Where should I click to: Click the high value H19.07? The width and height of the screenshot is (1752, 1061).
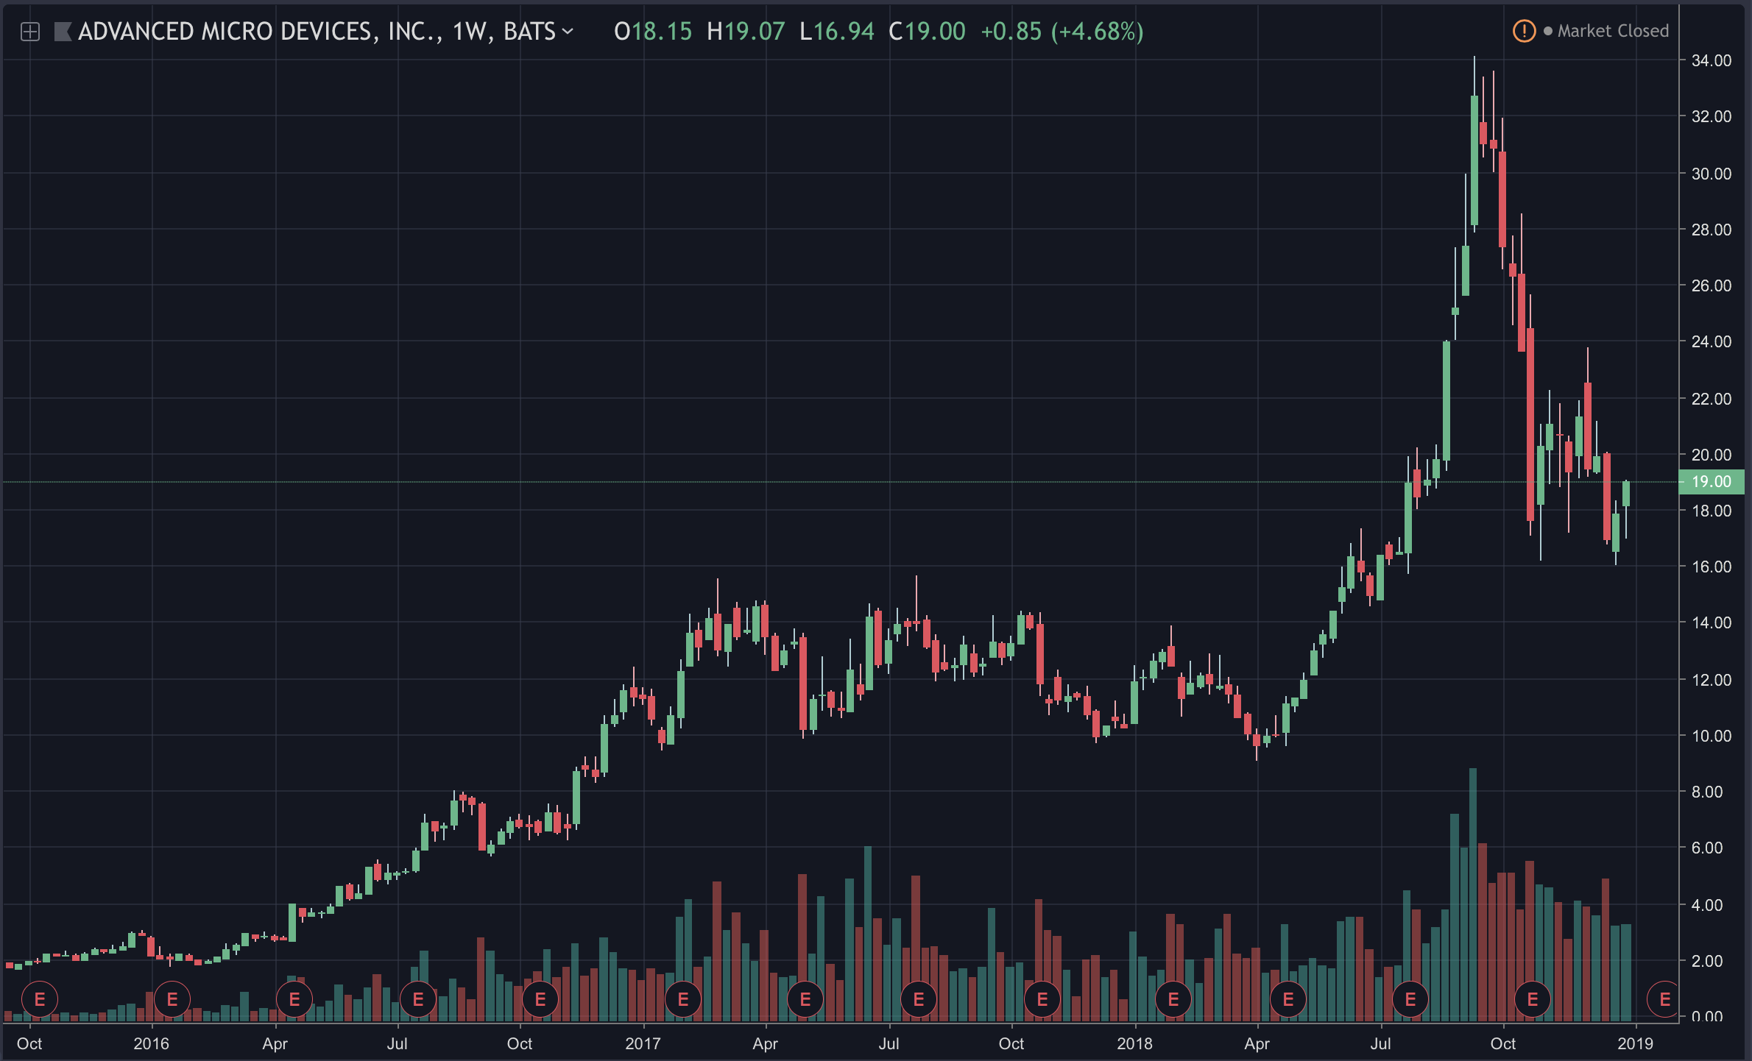click(x=746, y=32)
